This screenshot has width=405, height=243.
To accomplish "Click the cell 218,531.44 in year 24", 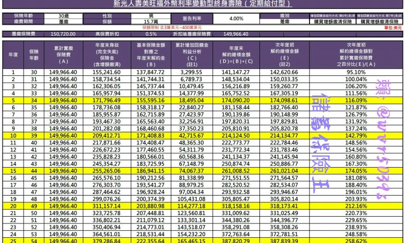I will click(151, 235).
